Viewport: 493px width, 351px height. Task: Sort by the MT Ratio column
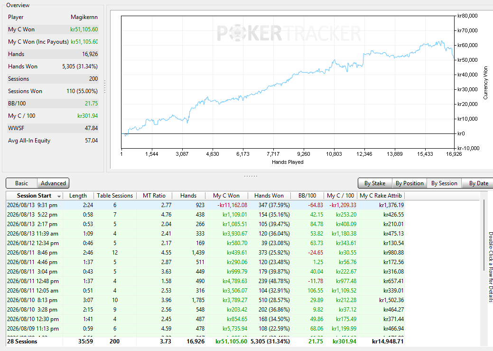[154, 196]
